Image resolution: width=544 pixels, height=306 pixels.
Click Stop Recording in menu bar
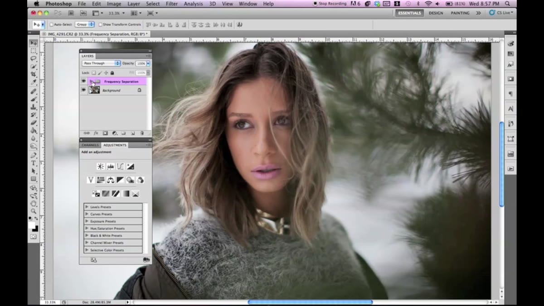click(x=330, y=4)
